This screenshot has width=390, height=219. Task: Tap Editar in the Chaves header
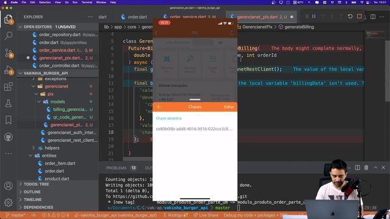coord(229,107)
